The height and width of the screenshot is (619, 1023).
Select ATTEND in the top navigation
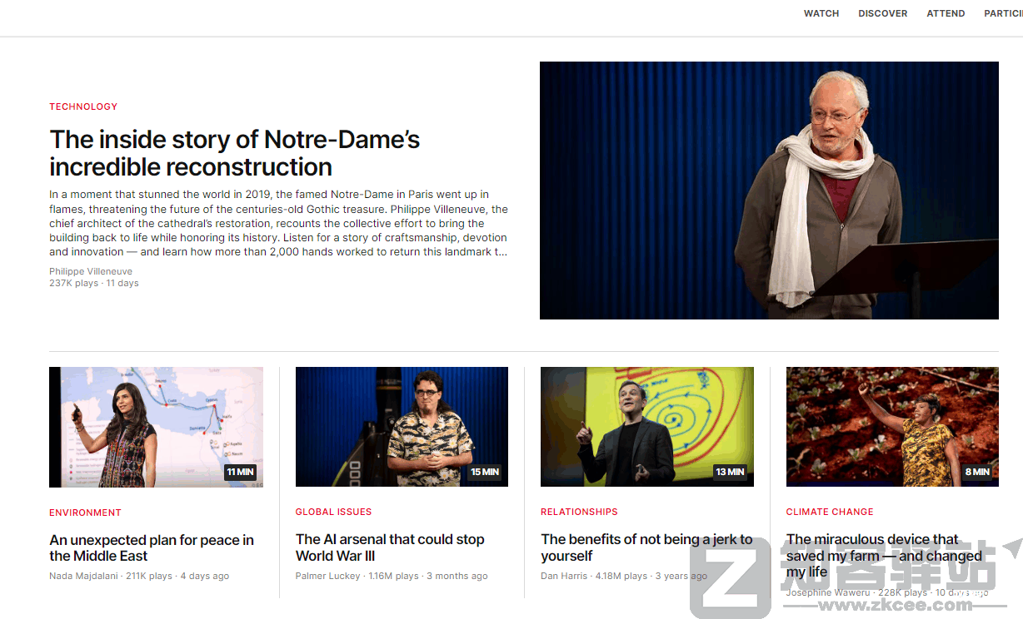coord(946,13)
